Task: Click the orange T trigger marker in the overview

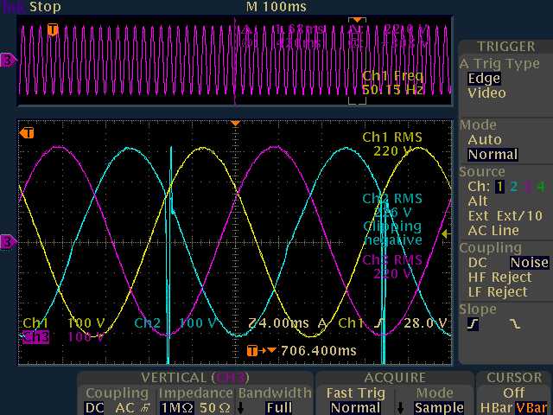Action: point(53,30)
